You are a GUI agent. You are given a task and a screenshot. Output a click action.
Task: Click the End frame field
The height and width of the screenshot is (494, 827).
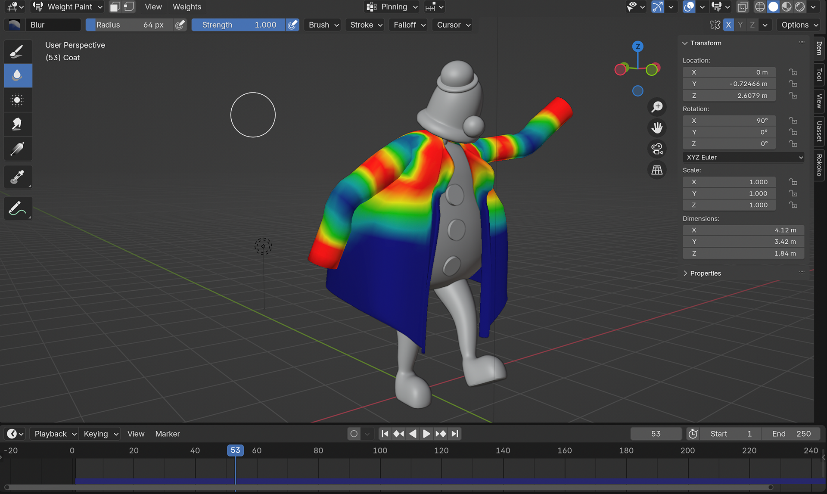coord(791,434)
